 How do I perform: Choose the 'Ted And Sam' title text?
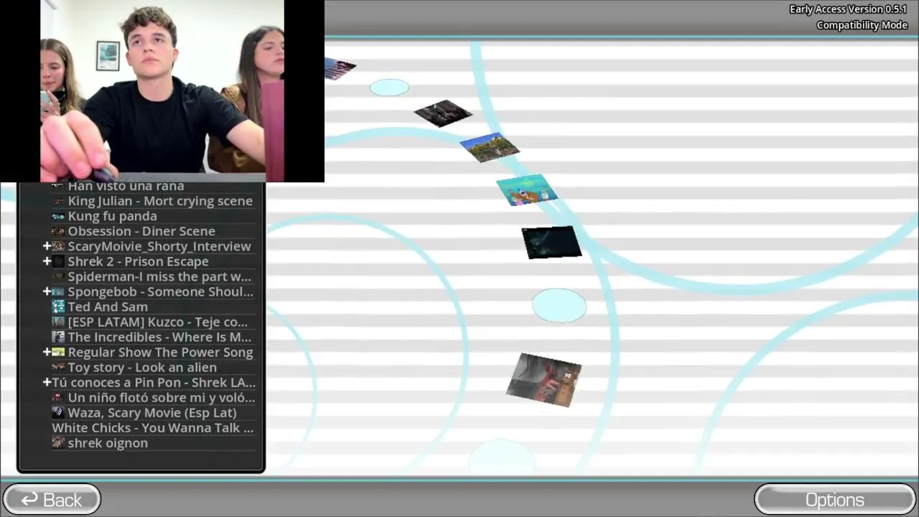coord(108,307)
